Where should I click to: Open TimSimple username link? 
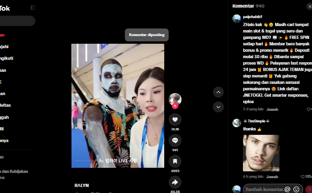coord(257,121)
